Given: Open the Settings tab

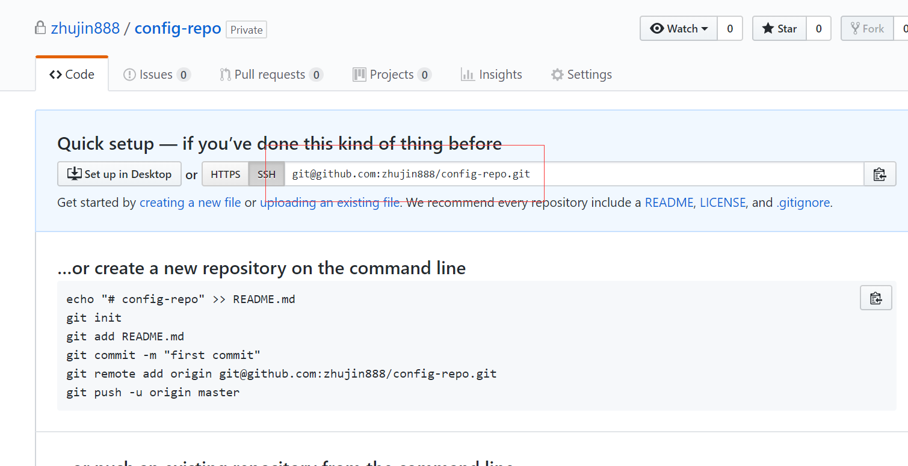Looking at the screenshot, I should click(x=581, y=75).
